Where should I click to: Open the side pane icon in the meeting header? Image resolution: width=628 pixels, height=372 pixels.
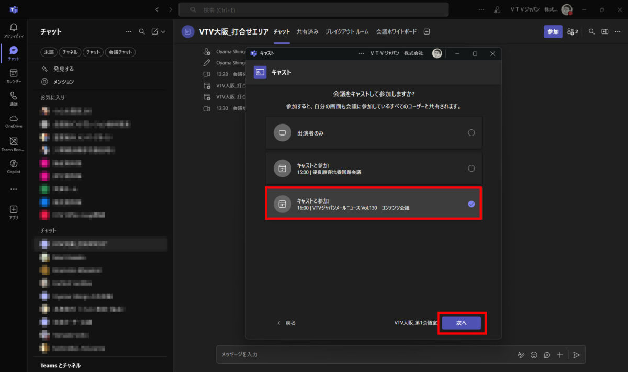pyautogui.click(x=604, y=32)
